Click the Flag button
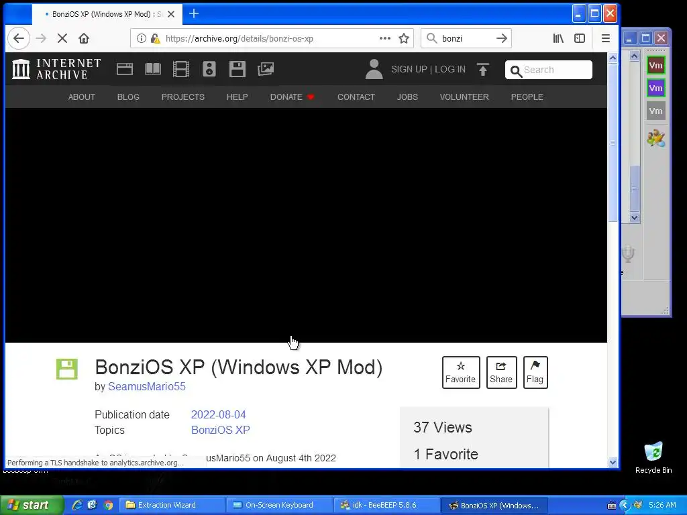This screenshot has width=687, height=515. (535, 372)
